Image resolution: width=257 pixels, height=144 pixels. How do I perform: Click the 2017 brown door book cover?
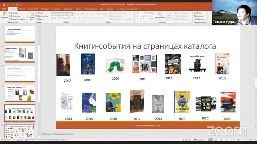click(137, 101)
